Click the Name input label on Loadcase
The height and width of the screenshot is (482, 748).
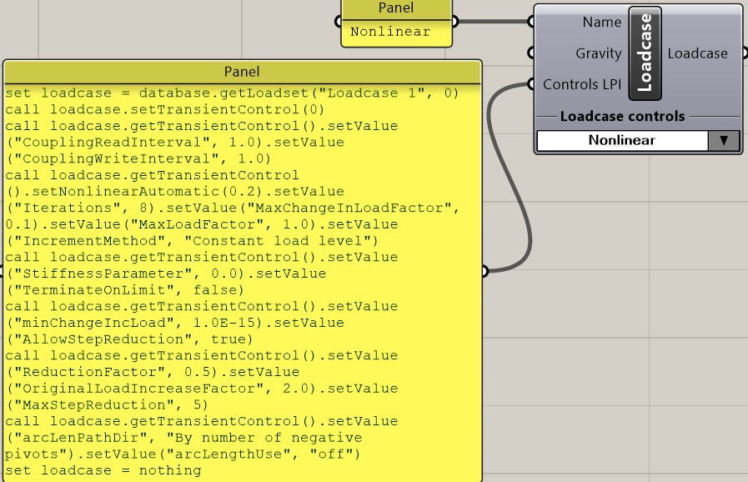[x=602, y=23]
